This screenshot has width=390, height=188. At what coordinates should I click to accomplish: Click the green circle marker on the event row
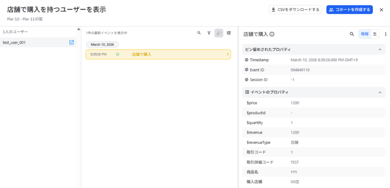[x=117, y=54]
